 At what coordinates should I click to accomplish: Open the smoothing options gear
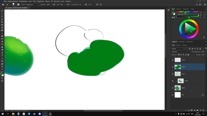(86, 5)
